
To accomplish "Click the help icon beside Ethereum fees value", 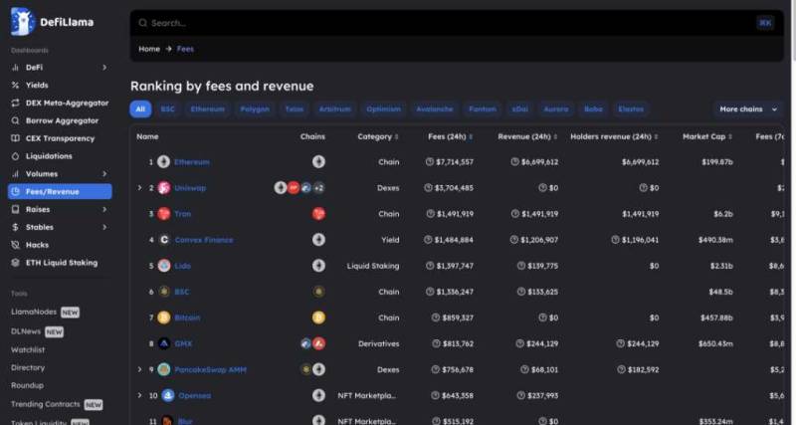I will coord(430,162).
